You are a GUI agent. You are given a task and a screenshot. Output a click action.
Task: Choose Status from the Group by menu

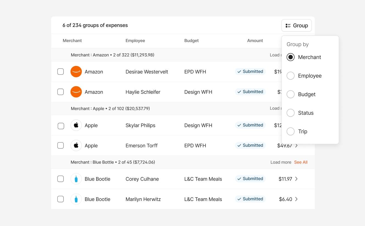coord(291,113)
